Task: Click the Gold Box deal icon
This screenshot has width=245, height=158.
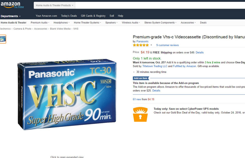Action: point(140,114)
